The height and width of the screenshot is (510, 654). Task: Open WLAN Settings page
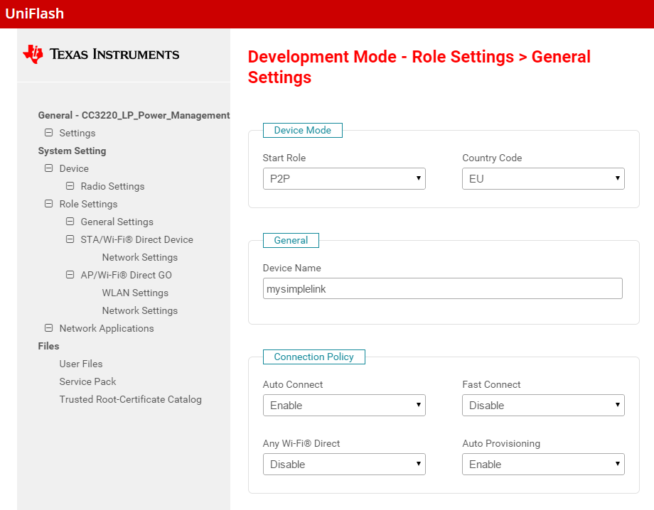[x=135, y=293]
